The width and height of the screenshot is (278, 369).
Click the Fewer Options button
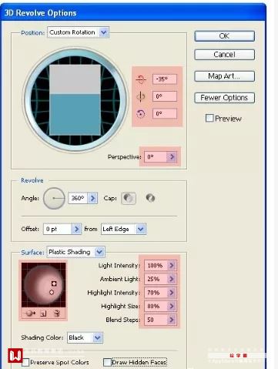(x=224, y=98)
